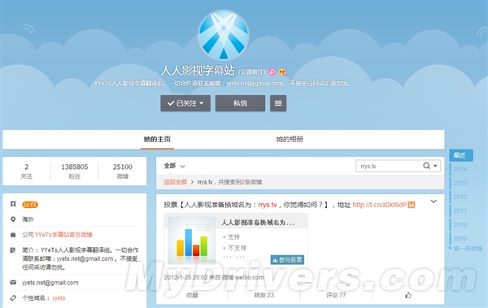Viewport: 488px width, 308px height.
Task: Click the briefcase company icon
Action: coord(13,235)
